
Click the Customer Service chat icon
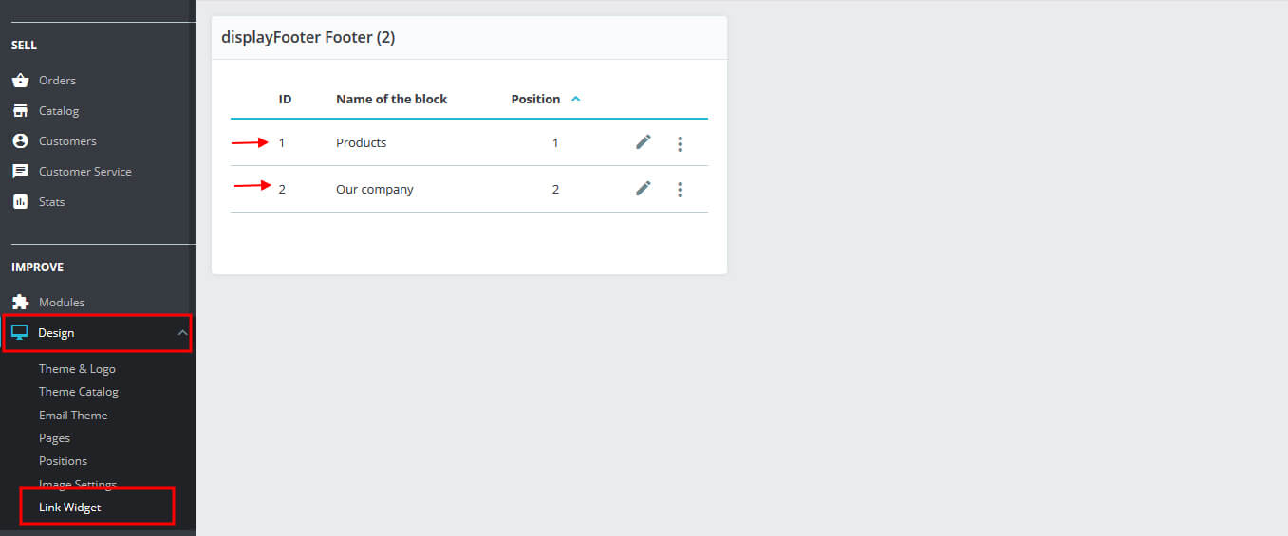20,172
